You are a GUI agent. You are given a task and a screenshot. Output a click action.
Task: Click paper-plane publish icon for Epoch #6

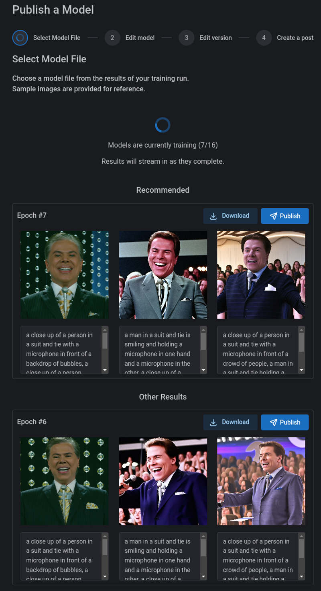pyautogui.click(x=273, y=422)
